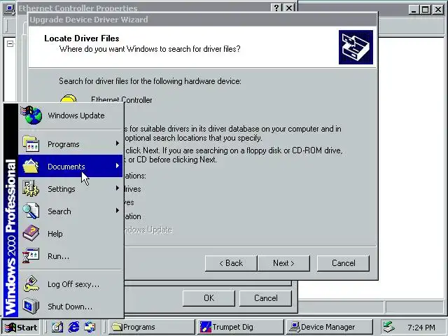This screenshot has height=336, width=448.
Task: Click the Programs folder icon in the Start menu
Action: tap(31, 143)
